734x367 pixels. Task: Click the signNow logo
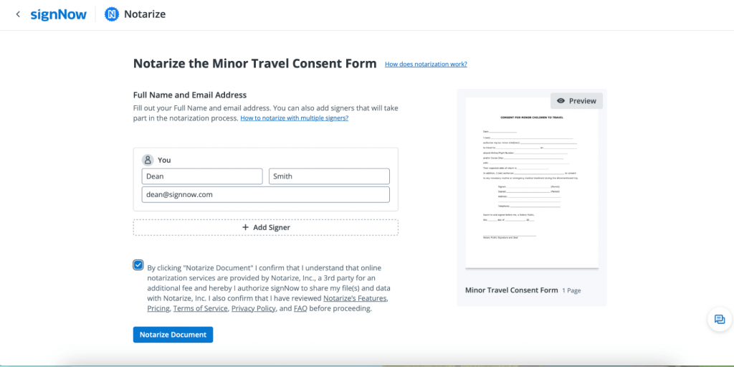click(58, 14)
